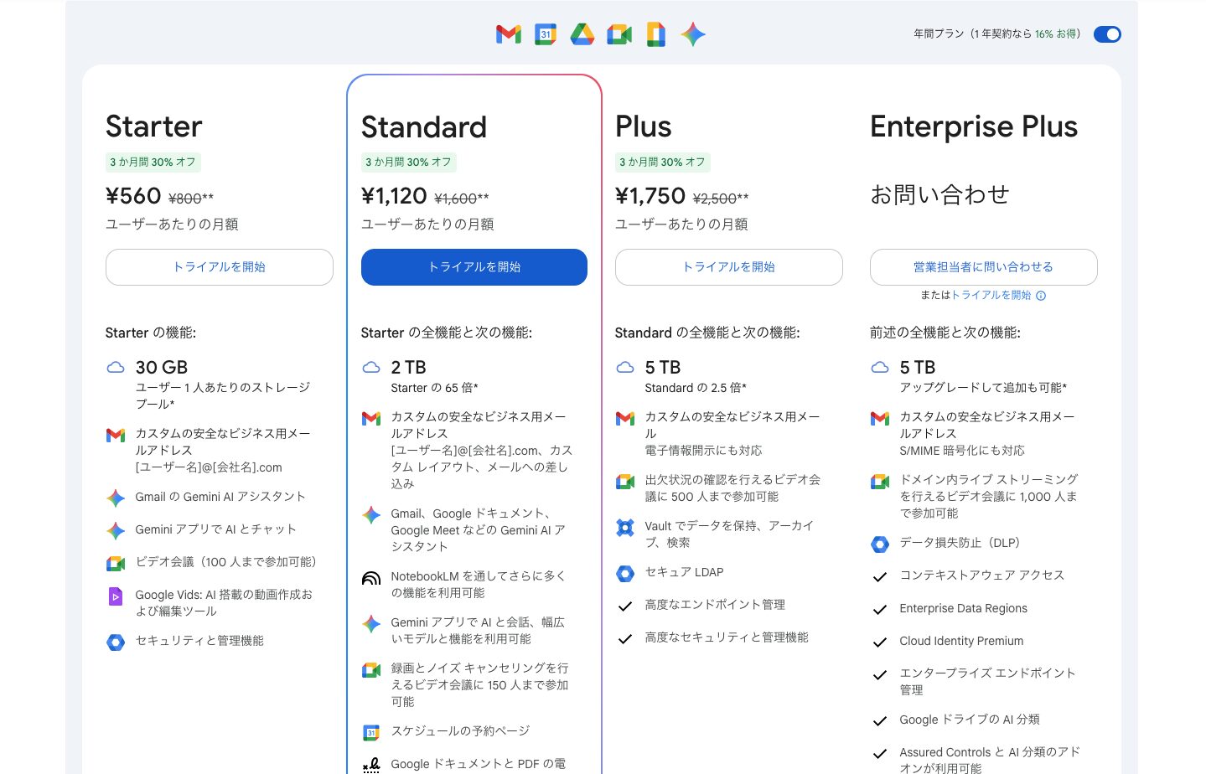
Task: Click the Google Drive icon in the header
Action: (x=582, y=34)
